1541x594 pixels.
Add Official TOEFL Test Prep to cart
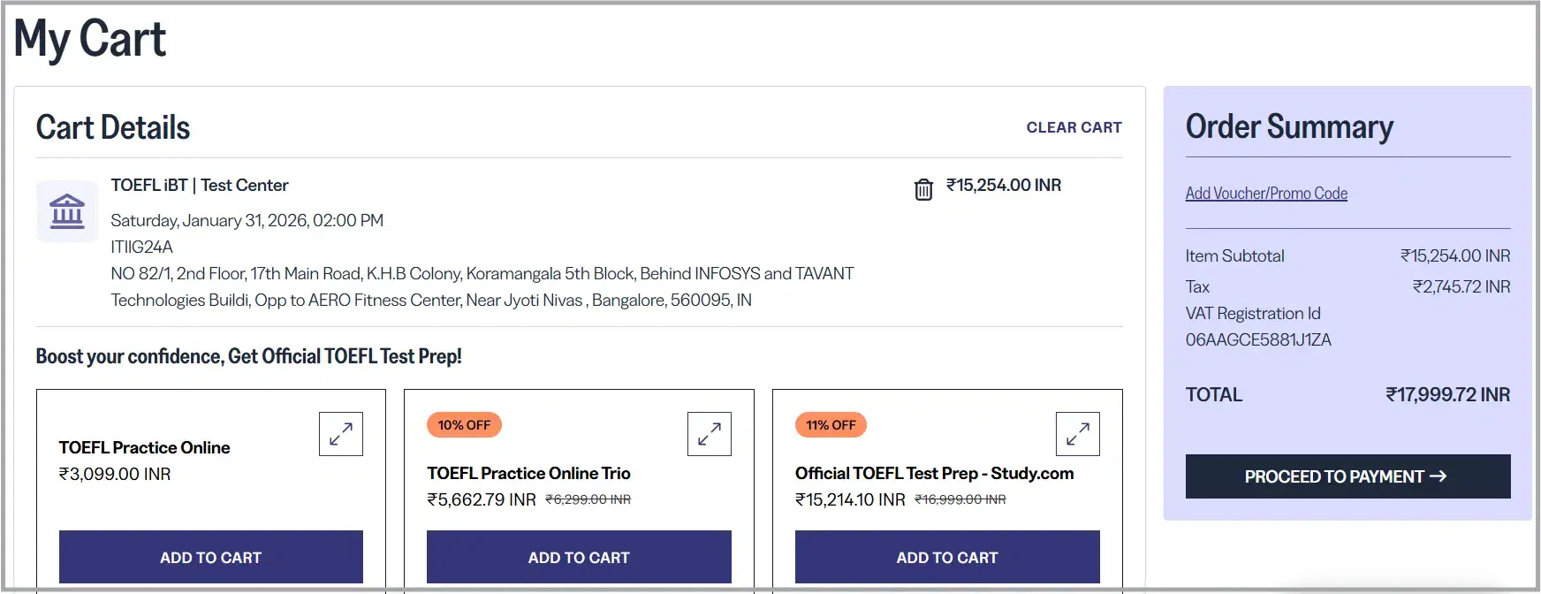click(946, 557)
